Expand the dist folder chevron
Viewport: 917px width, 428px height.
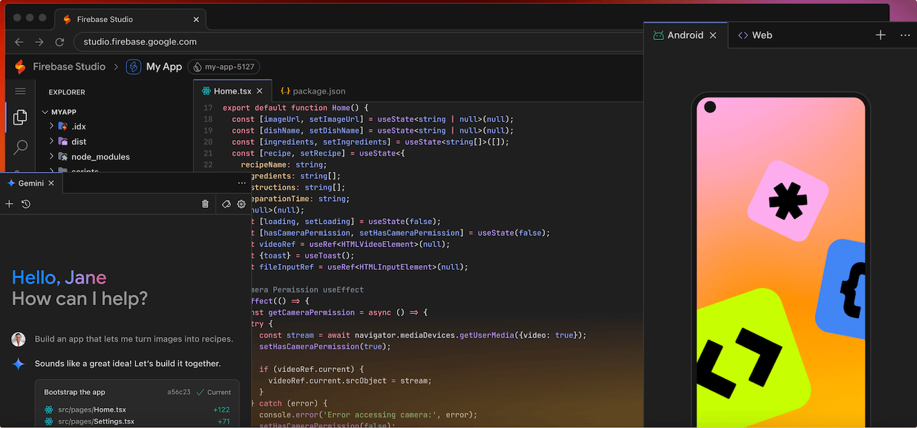51,142
